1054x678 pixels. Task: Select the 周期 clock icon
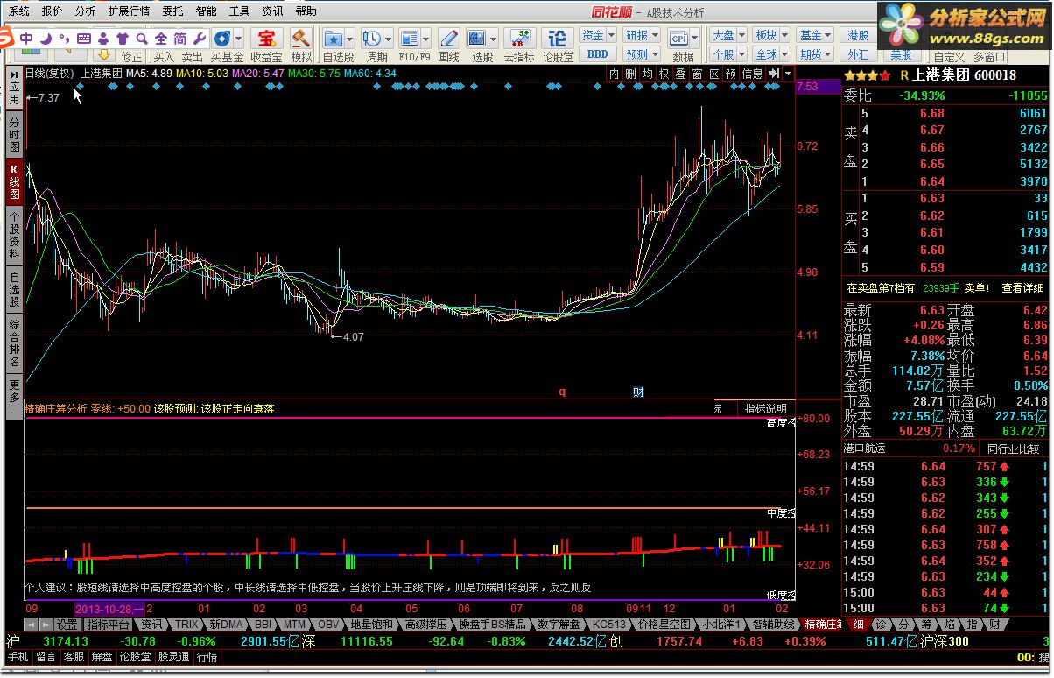(x=371, y=38)
